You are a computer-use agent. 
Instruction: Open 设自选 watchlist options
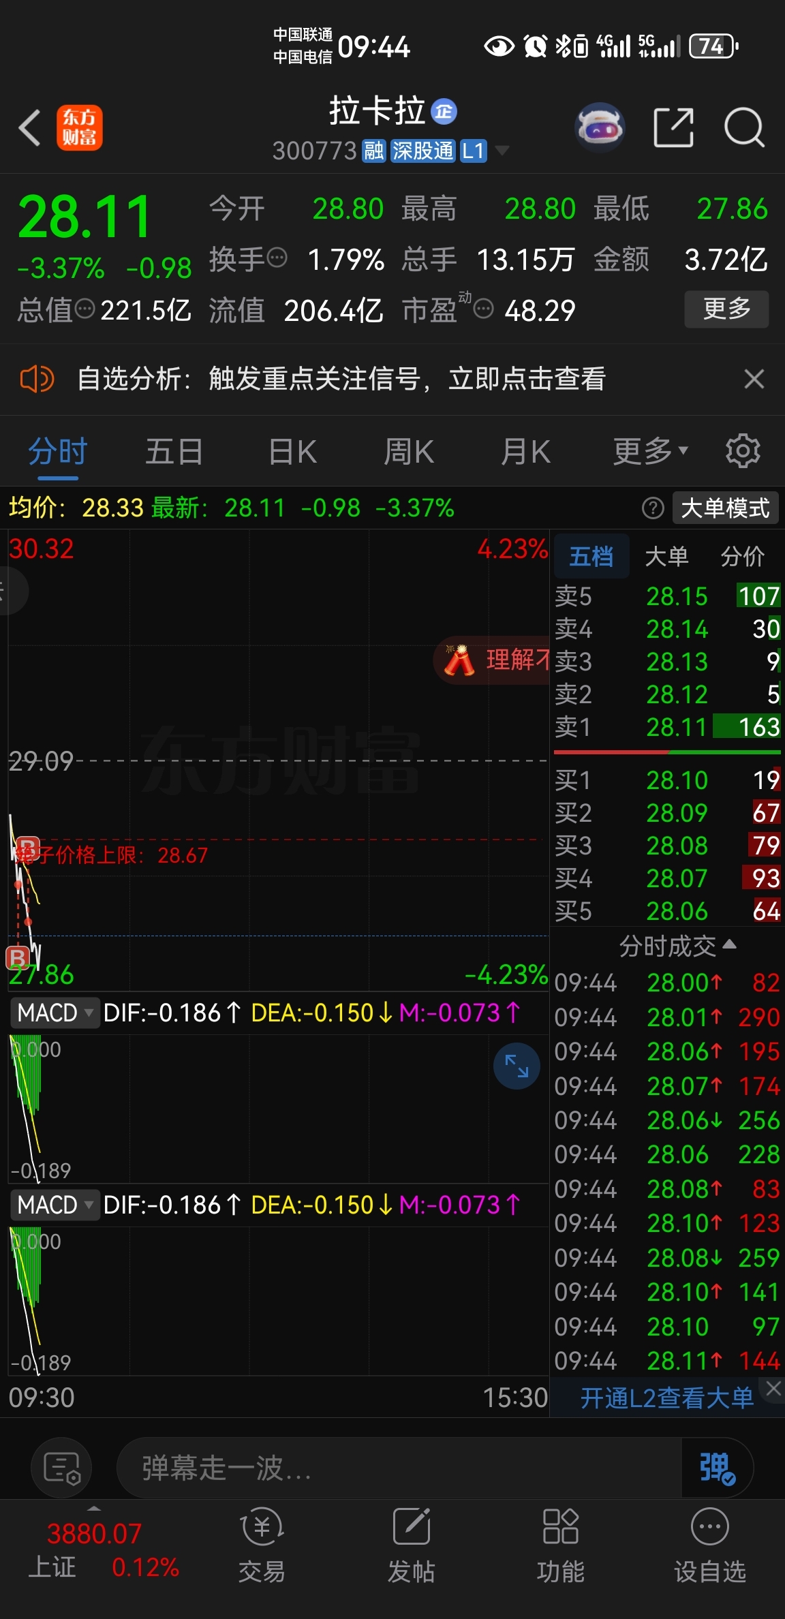click(x=710, y=1544)
